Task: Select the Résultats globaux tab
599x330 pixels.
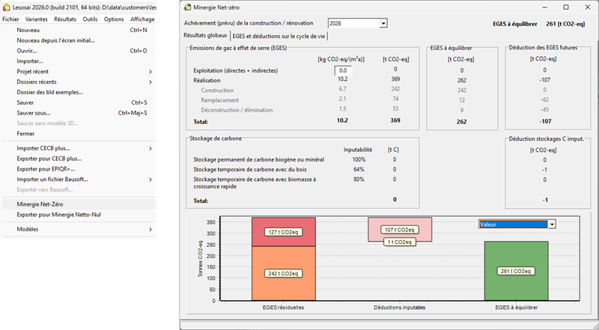Action: point(206,35)
